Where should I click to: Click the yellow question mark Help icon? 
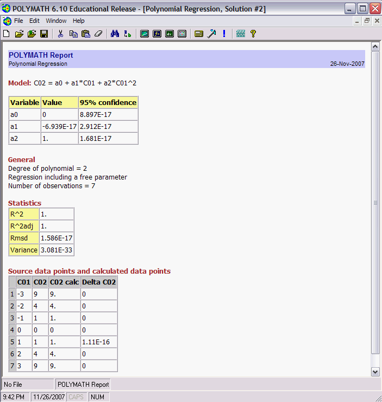pos(253,34)
